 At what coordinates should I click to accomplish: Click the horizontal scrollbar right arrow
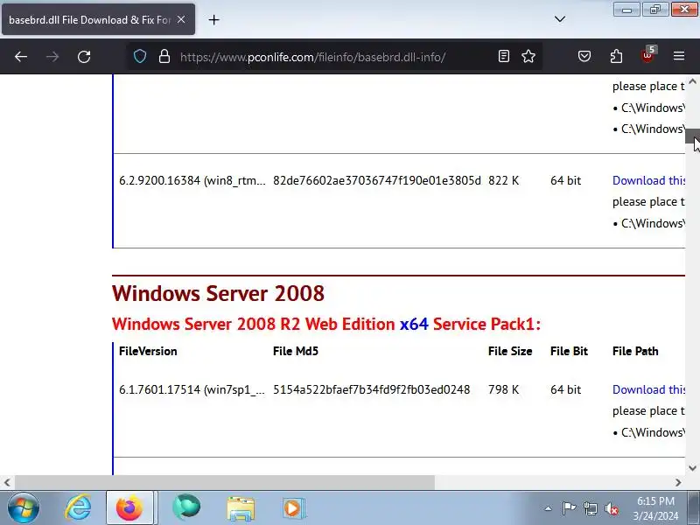[678, 483]
